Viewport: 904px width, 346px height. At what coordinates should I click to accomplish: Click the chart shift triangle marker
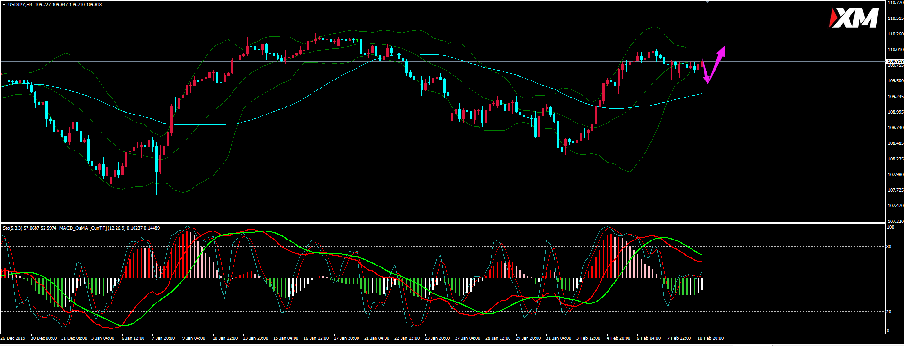pos(707,2)
